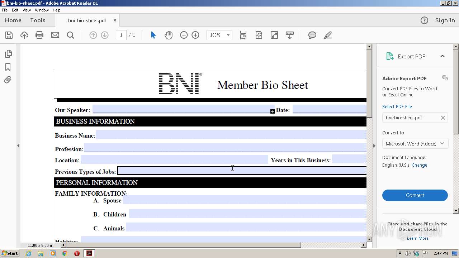Image resolution: width=459 pixels, height=258 pixels.
Task: Click the document vertical scrollbar thumb
Action: (x=369, y=83)
